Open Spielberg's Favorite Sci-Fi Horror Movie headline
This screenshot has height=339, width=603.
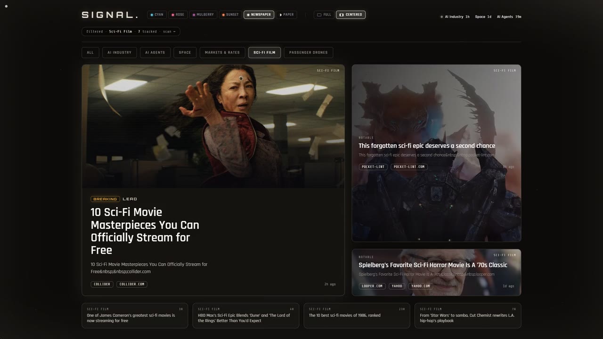click(x=433, y=265)
